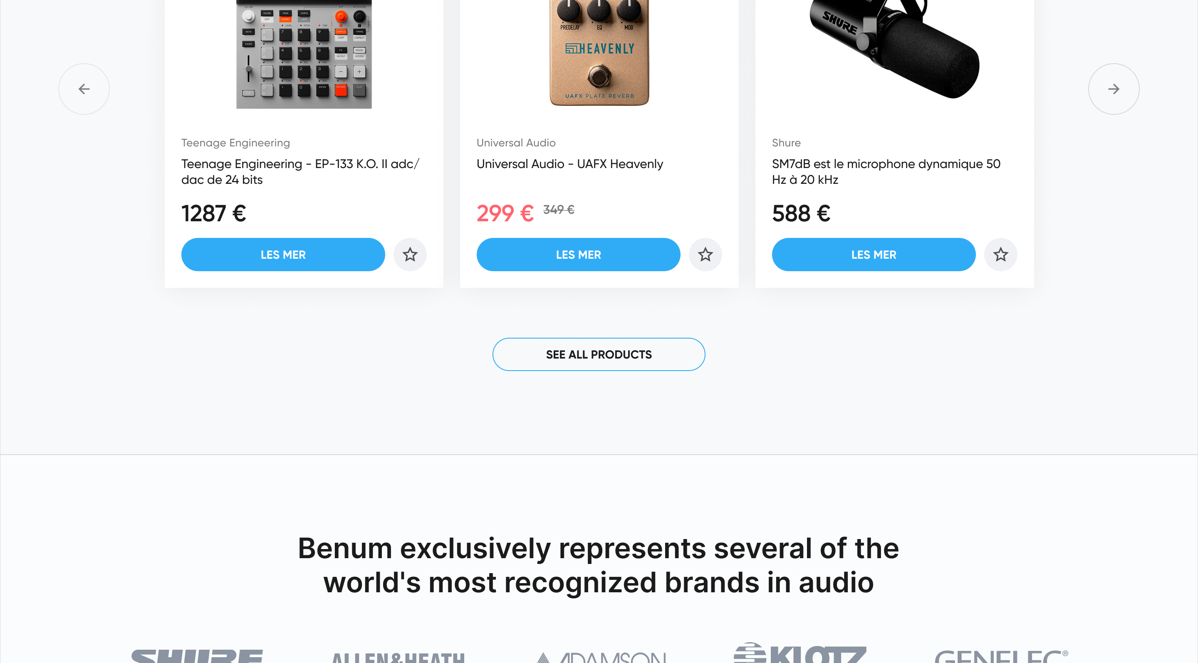The width and height of the screenshot is (1198, 663).
Task: Open the Genelec brand logo
Action: [x=1001, y=656]
